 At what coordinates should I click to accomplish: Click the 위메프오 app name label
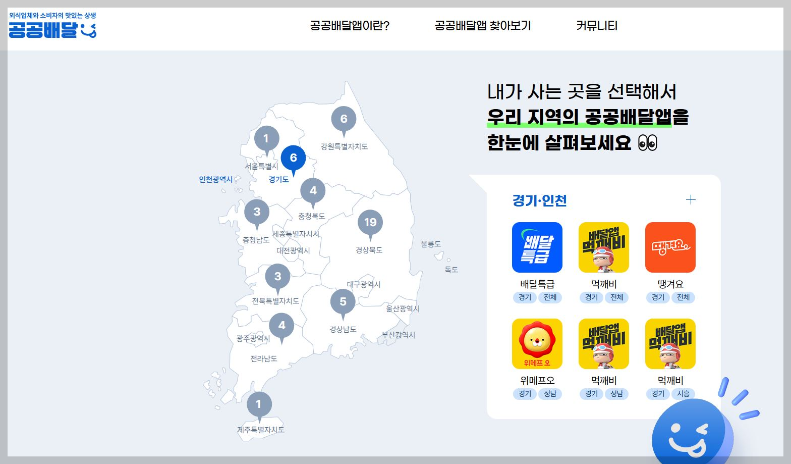[537, 380]
